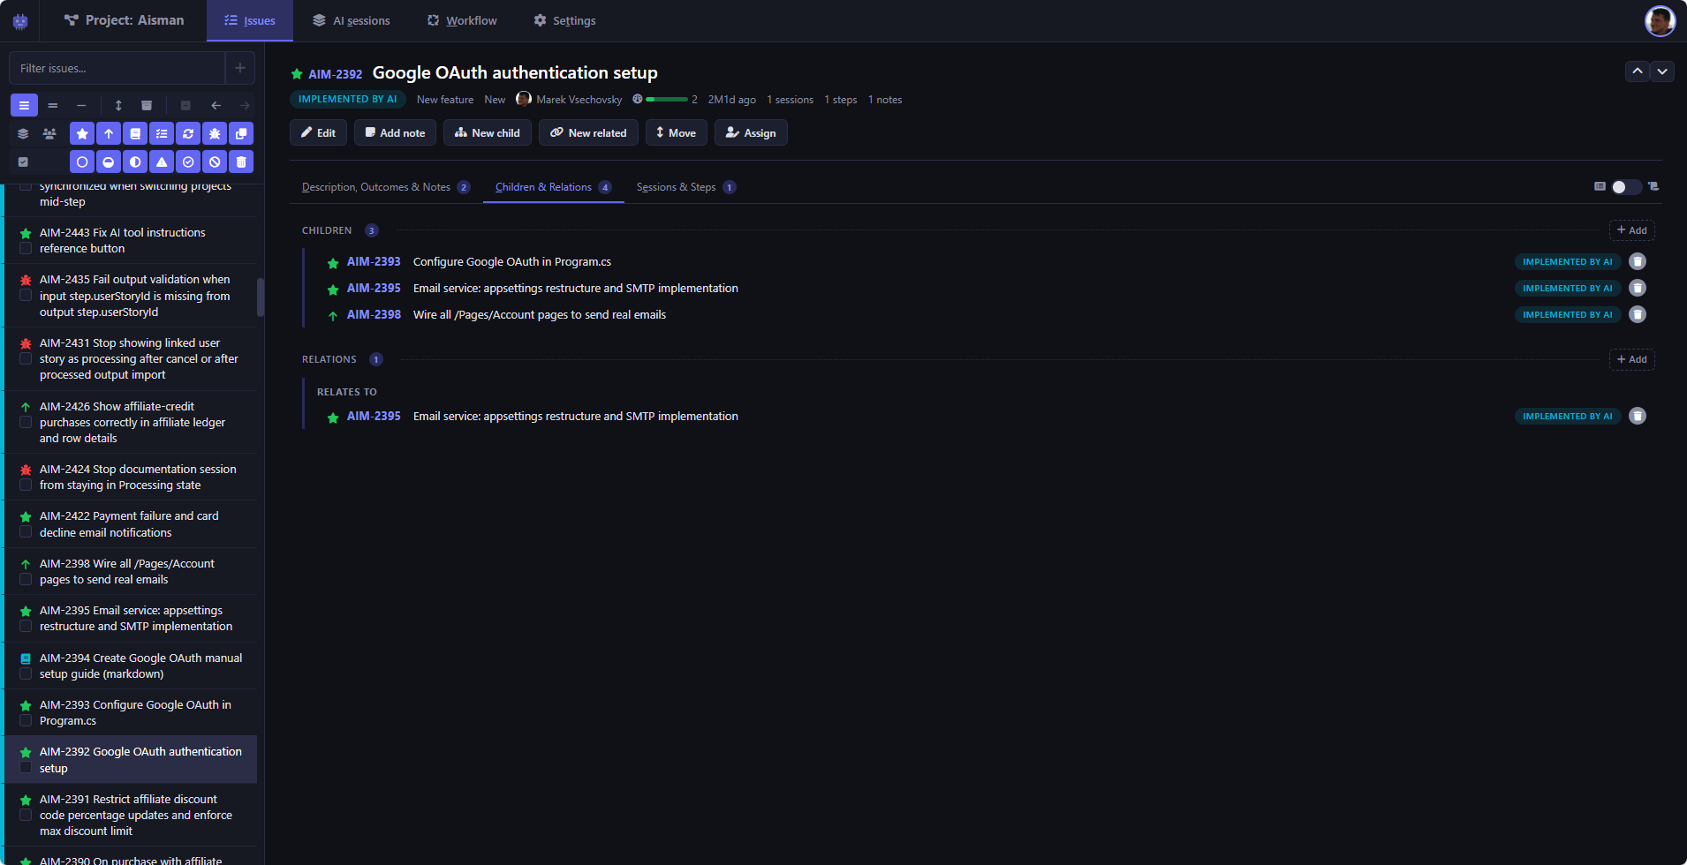This screenshot has width=1687, height=865.
Task: Open the user avatar in top-right corner
Action: (1660, 21)
